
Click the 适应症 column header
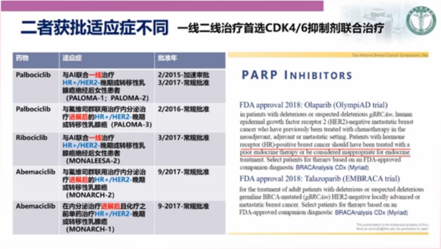tap(72, 58)
